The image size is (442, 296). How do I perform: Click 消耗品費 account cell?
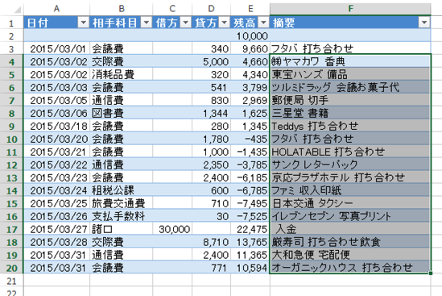point(122,74)
